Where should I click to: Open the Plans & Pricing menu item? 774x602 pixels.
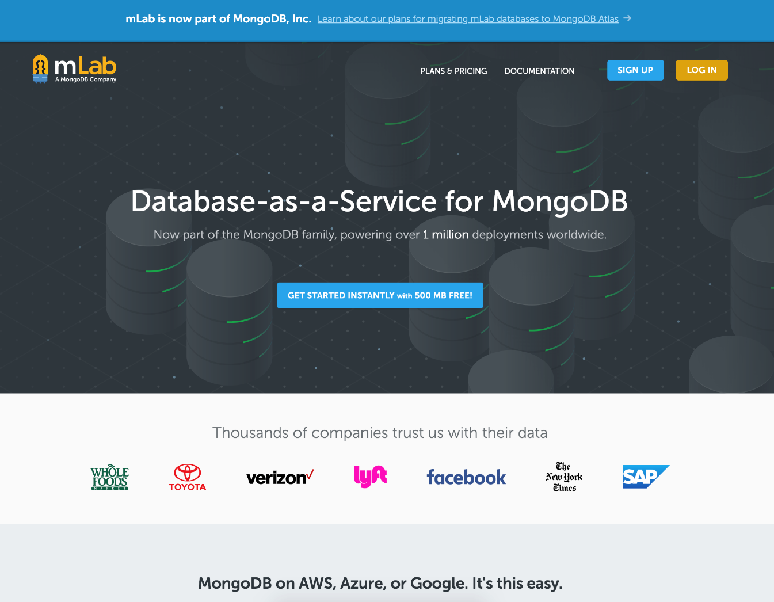coord(453,71)
